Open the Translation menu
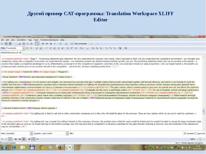Screen dimensions: 206x154 point(21,40)
